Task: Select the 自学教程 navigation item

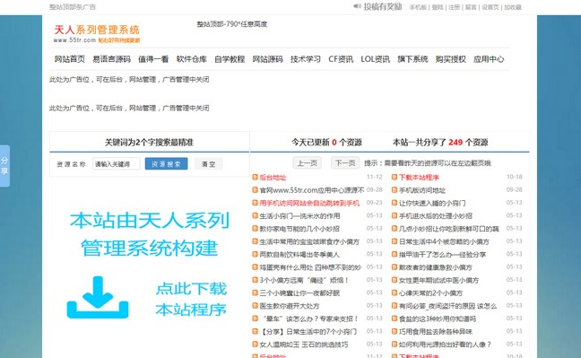Action: coord(230,59)
